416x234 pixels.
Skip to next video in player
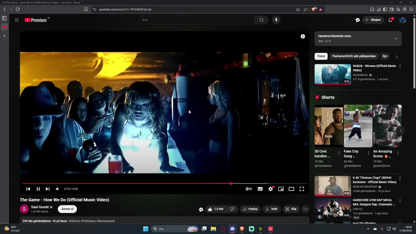pyautogui.click(x=47, y=189)
